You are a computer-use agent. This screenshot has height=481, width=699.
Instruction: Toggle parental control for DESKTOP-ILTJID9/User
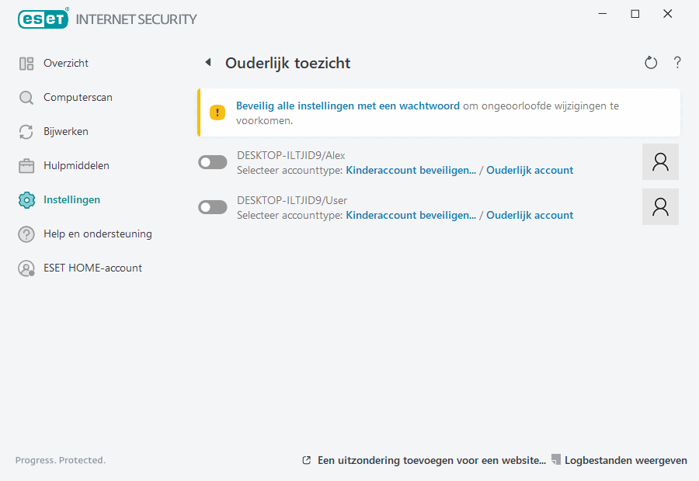[x=213, y=207]
